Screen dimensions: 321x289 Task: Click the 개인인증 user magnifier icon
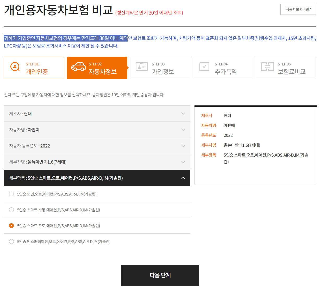[15, 67]
